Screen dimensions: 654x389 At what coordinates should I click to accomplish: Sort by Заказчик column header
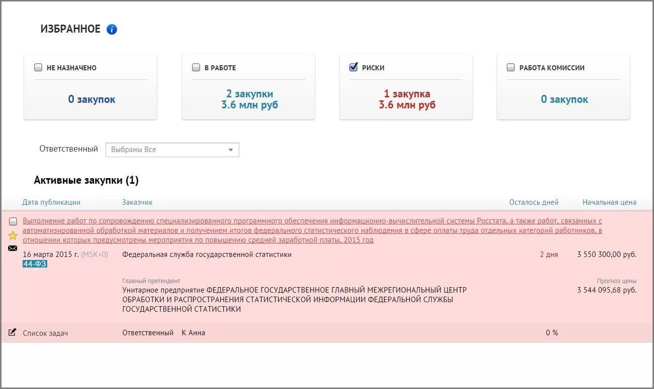pyautogui.click(x=137, y=202)
